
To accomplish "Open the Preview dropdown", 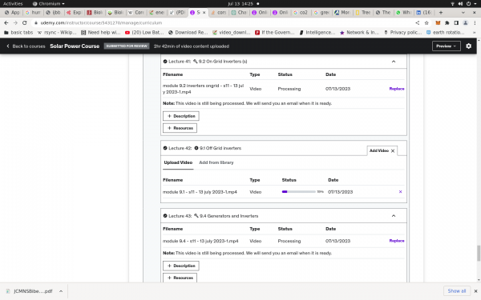I will coord(446,46).
